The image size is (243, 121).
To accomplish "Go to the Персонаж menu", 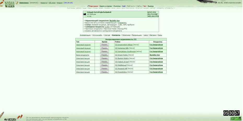I will pos(94,6).
